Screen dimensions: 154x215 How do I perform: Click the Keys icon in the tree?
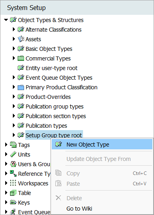coord(13,202)
